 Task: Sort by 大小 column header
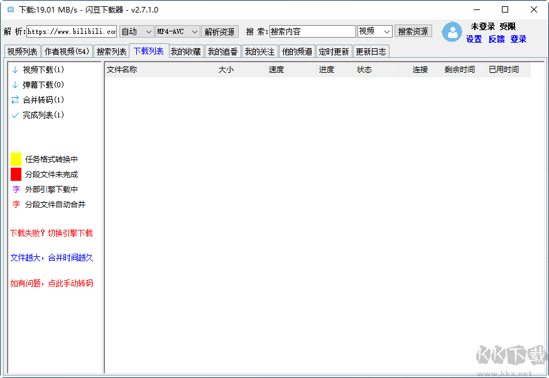241,70
